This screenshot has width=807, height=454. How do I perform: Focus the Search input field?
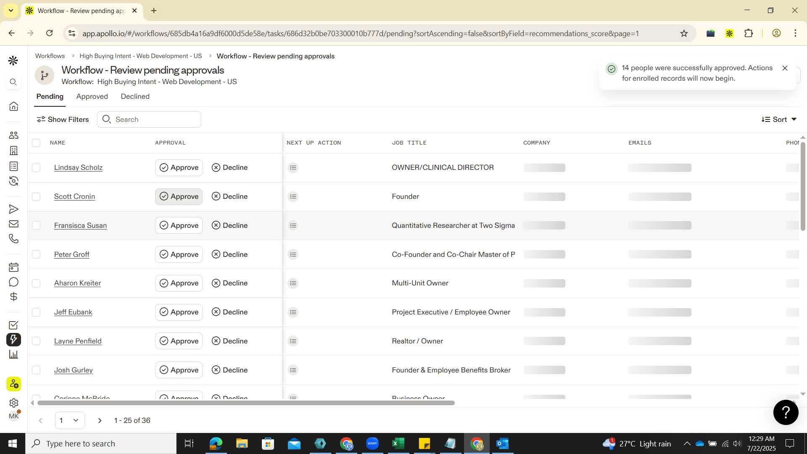[149, 119]
